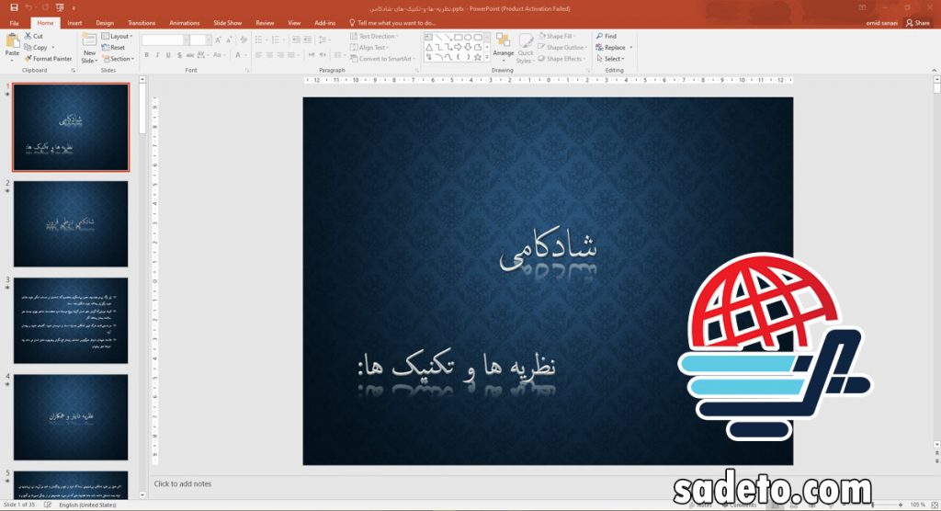Open the File tab

point(15,23)
